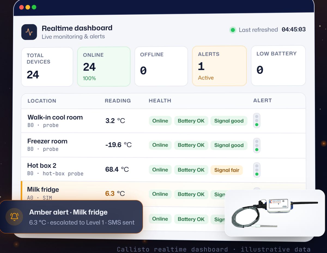
Task: Click Battery OK badge in Freezer room row
Action: click(191, 145)
